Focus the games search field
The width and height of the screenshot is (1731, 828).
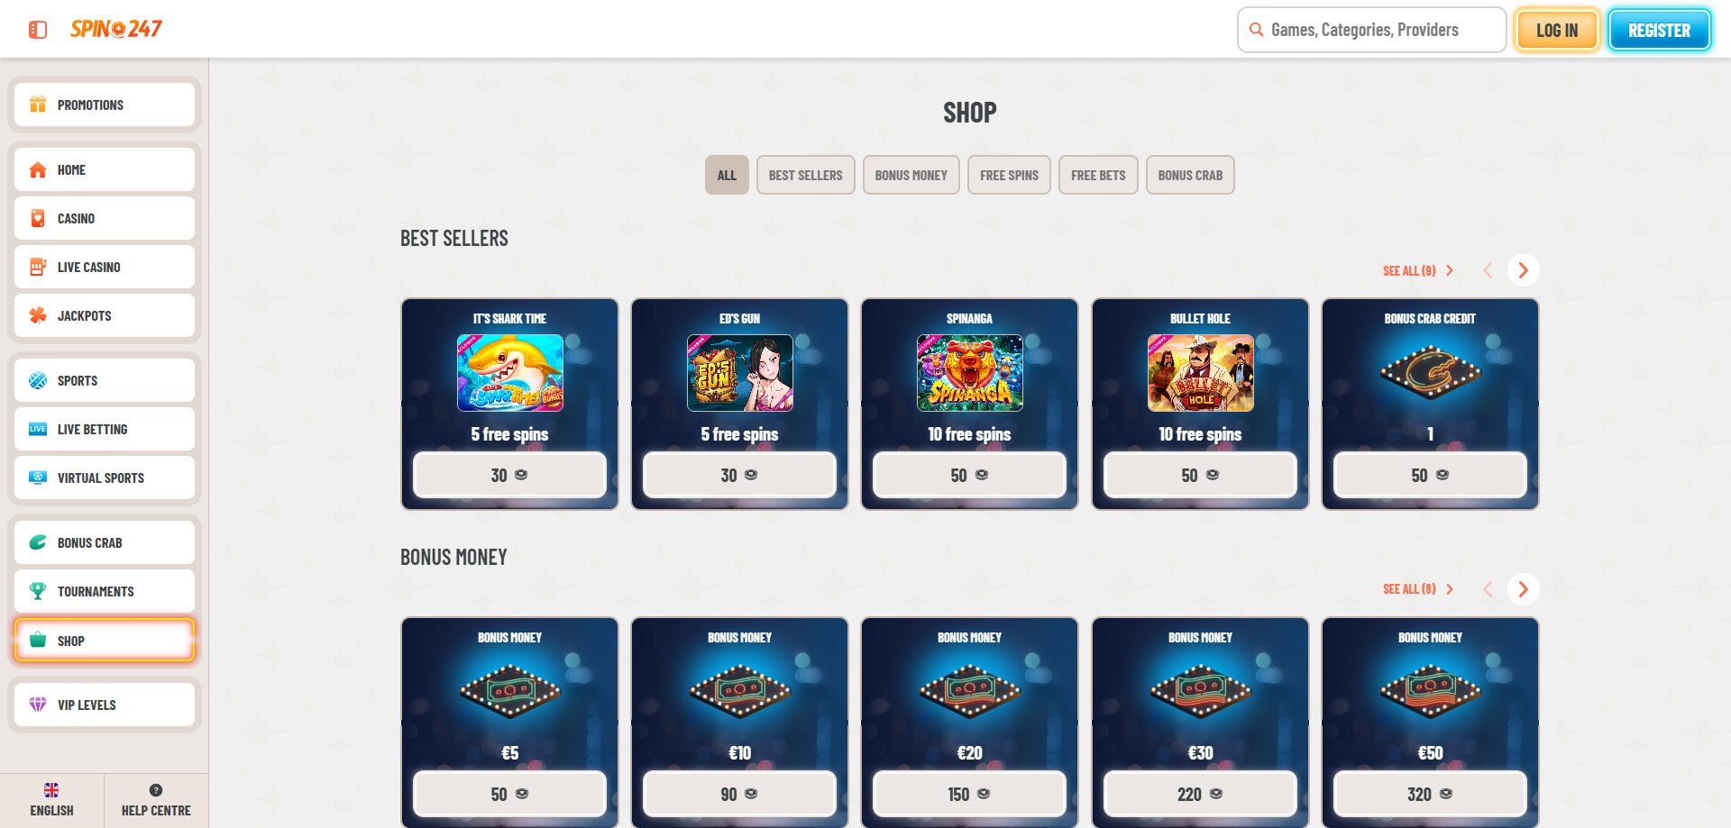click(x=1371, y=30)
